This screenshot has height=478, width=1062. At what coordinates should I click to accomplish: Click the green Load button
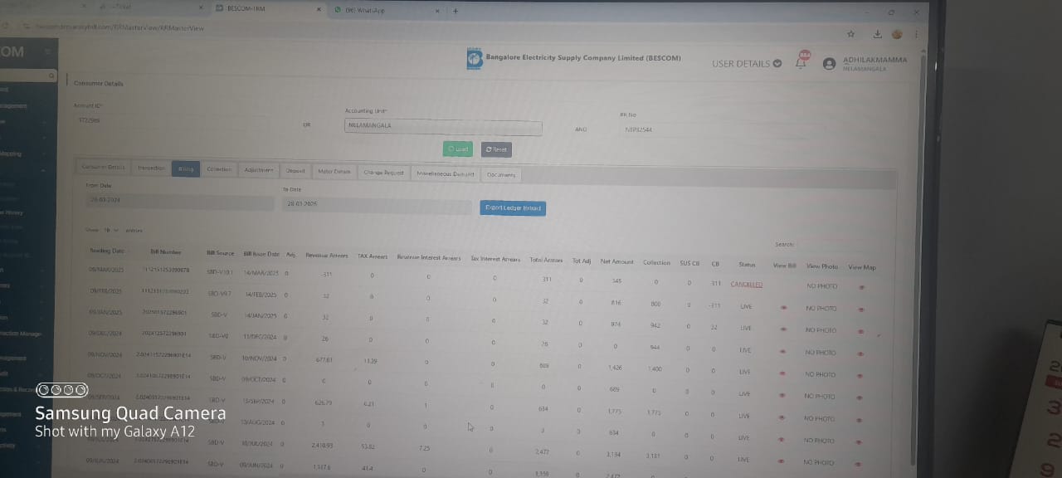(457, 149)
